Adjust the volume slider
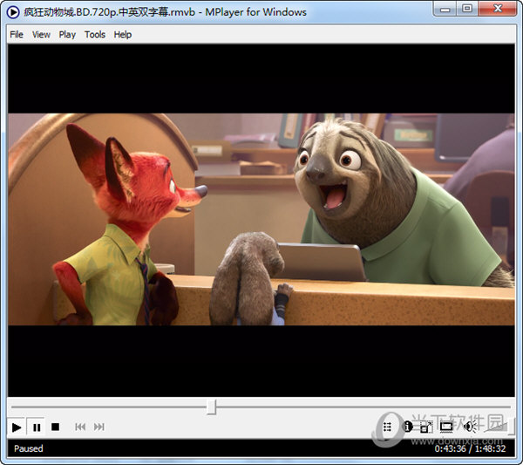This screenshot has height=465, width=523. pos(495,427)
